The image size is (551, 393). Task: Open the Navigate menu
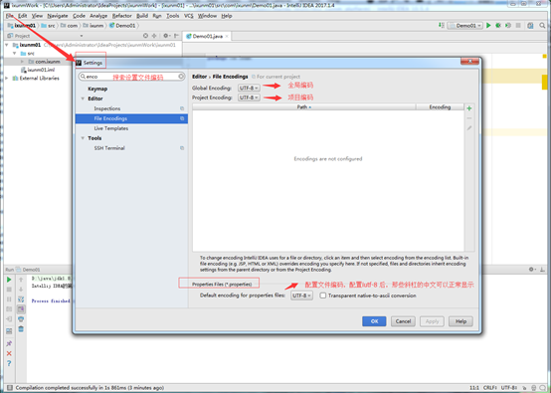58,16
